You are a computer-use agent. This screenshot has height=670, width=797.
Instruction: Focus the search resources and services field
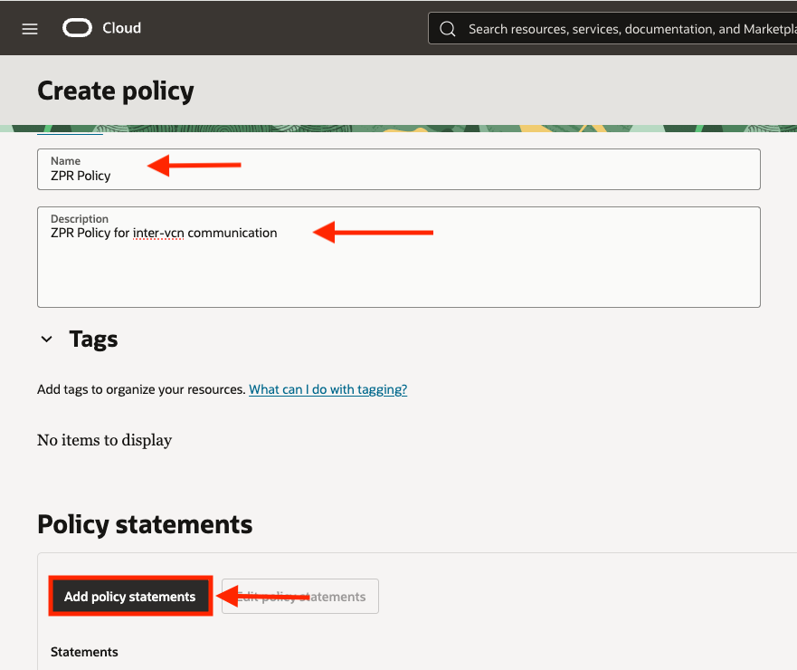coord(624,29)
